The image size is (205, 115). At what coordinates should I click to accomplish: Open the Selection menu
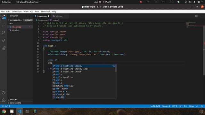(17, 11)
